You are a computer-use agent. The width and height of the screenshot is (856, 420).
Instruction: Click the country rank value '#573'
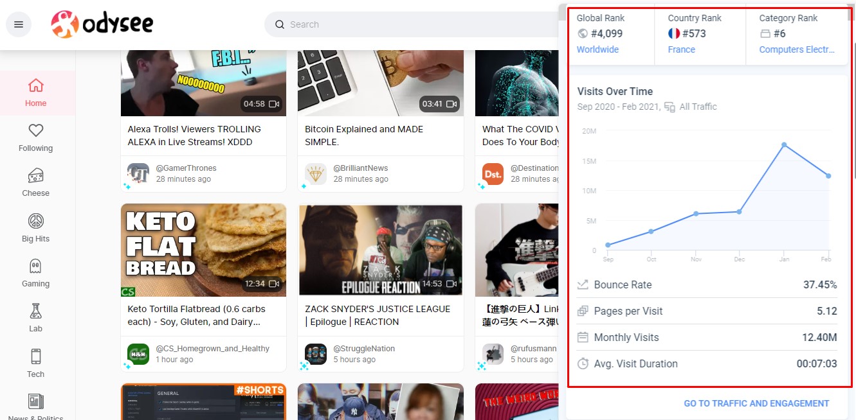coord(694,33)
